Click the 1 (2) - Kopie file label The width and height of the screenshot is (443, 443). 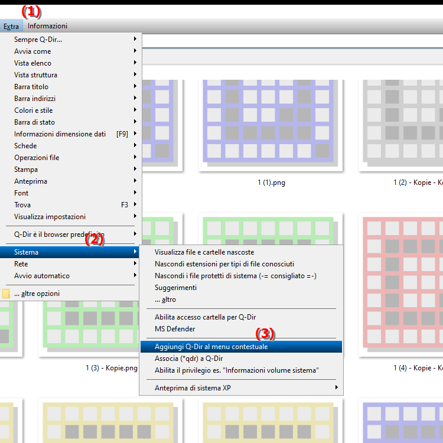tap(418, 183)
